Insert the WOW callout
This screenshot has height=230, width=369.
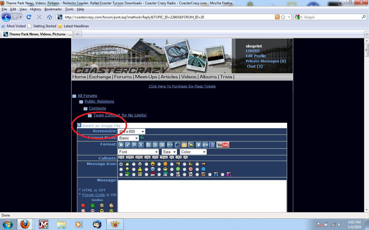click(x=155, y=157)
